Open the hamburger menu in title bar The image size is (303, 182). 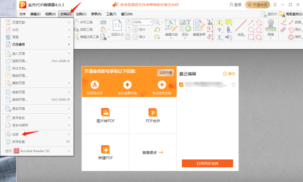point(275,5)
